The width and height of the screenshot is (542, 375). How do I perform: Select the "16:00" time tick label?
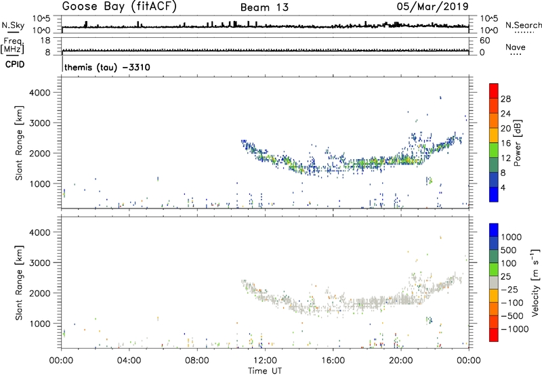click(x=333, y=361)
